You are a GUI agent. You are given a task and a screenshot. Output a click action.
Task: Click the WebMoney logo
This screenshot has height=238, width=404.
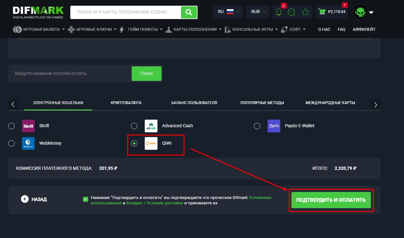point(28,143)
